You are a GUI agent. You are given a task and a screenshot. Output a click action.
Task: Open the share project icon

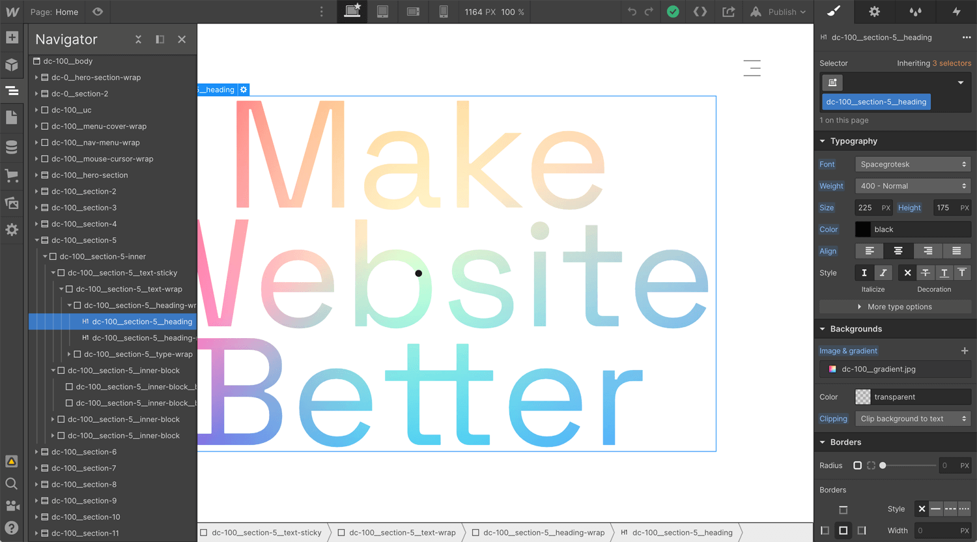tap(728, 12)
